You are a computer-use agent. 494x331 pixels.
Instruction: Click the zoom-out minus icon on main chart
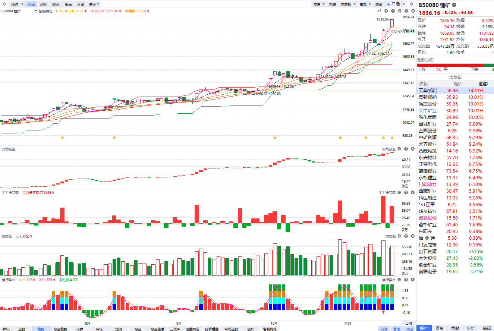(393, 11)
